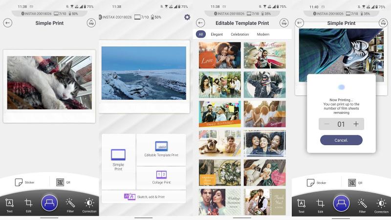Pick the Wedding Invitation template

pos(220,202)
